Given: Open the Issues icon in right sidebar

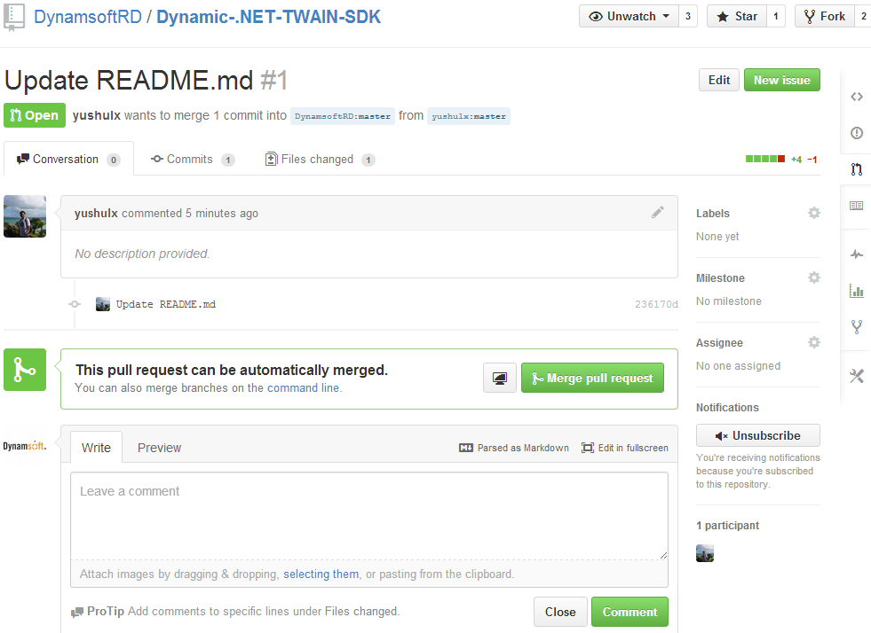Looking at the screenshot, I should pos(856,133).
